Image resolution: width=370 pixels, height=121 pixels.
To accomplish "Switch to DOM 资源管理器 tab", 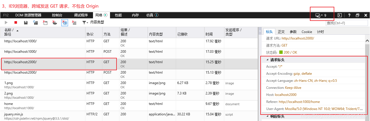I will 28,15.
